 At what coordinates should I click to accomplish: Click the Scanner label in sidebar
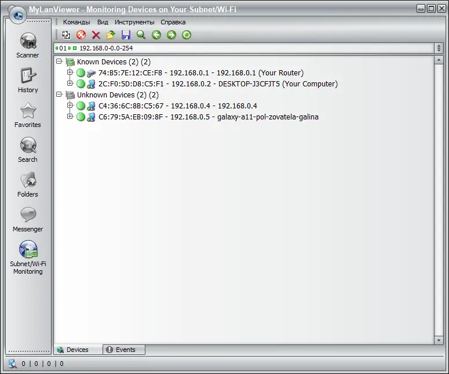27,55
